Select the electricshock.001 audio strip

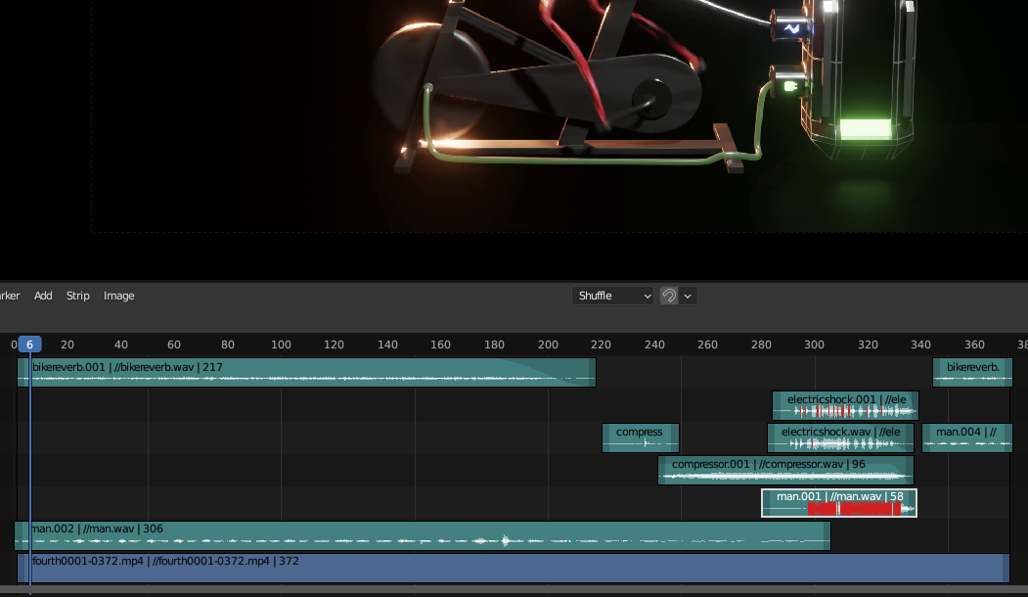pyautogui.click(x=845, y=405)
